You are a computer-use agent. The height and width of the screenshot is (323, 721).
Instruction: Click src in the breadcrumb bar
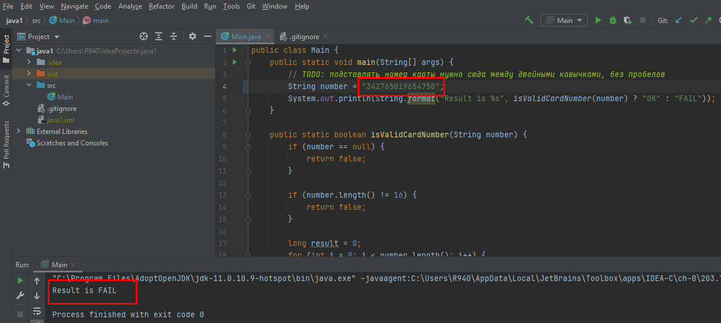point(36,20)
